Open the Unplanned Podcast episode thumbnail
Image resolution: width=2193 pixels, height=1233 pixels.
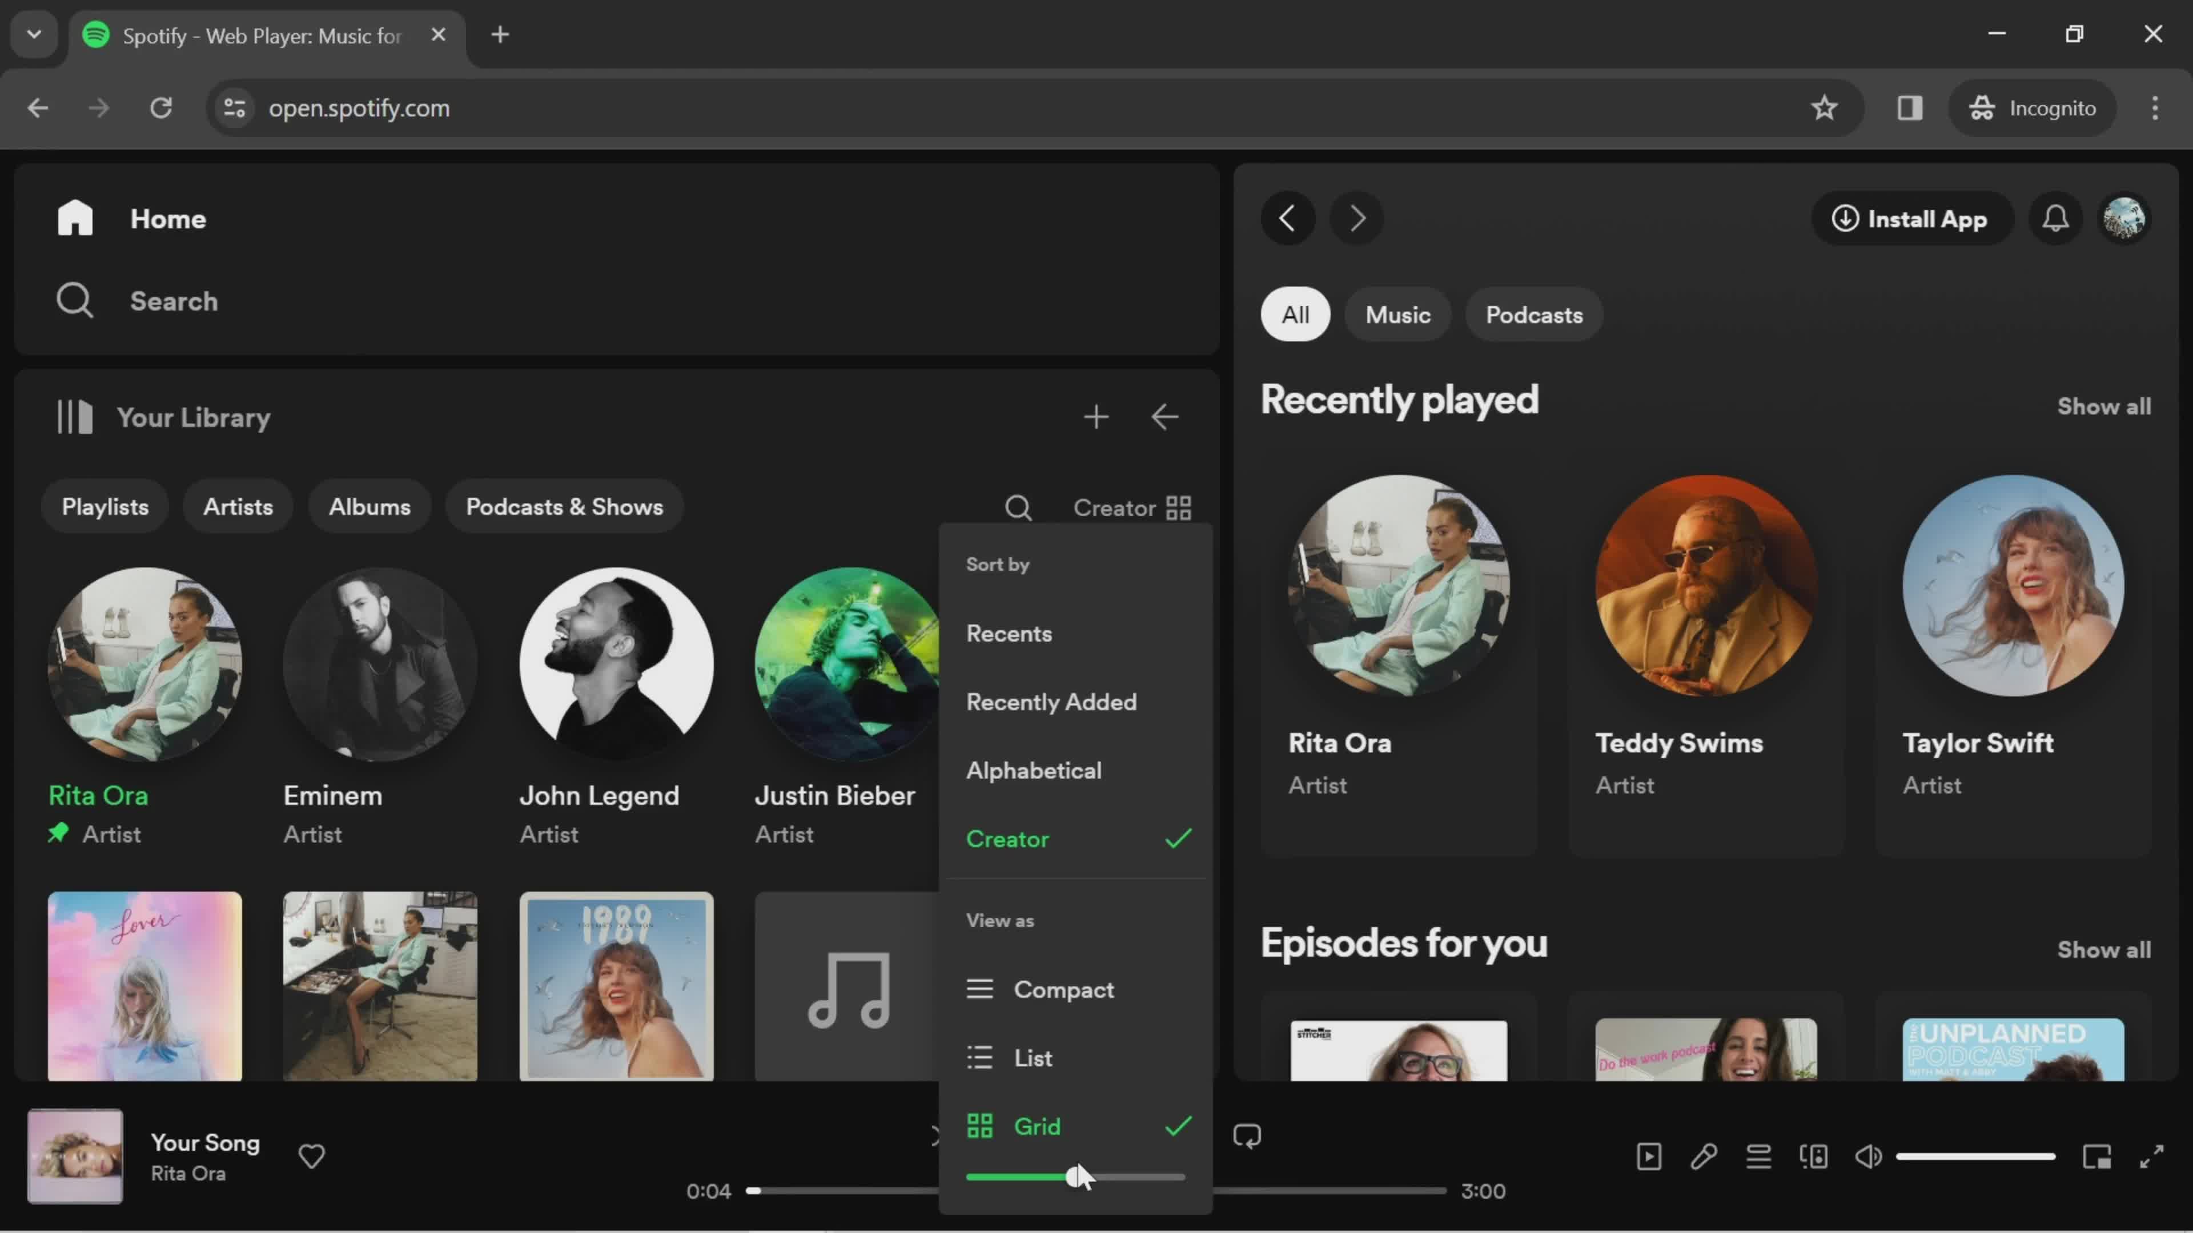2013,1049
